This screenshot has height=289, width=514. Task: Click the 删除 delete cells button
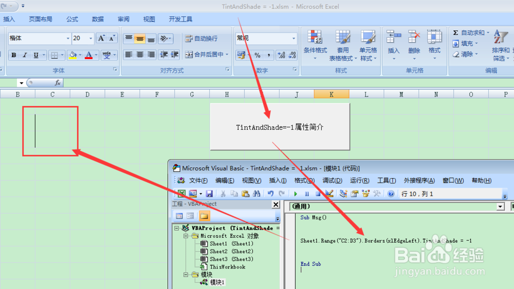click(x=414, y=45)
